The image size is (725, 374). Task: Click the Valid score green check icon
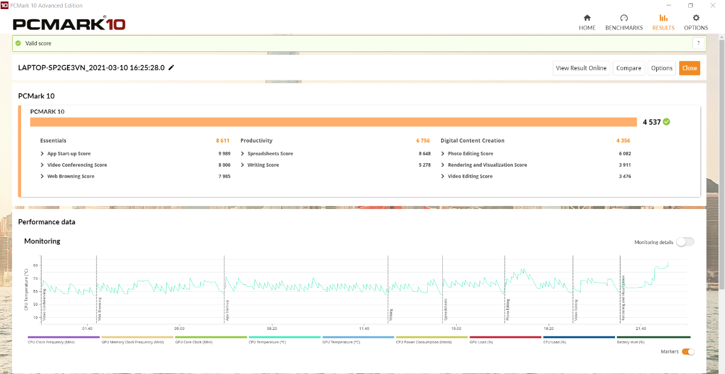(x=19, y=44)
